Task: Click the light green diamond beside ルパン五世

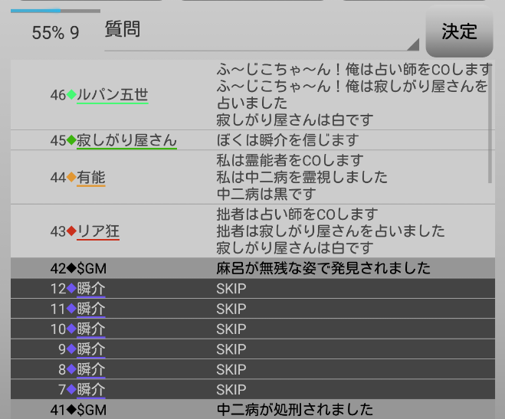Action: (71, 95)
